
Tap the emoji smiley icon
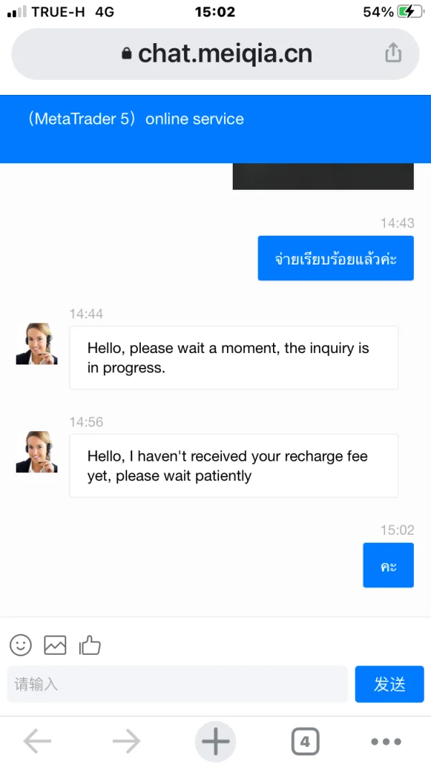21,645
